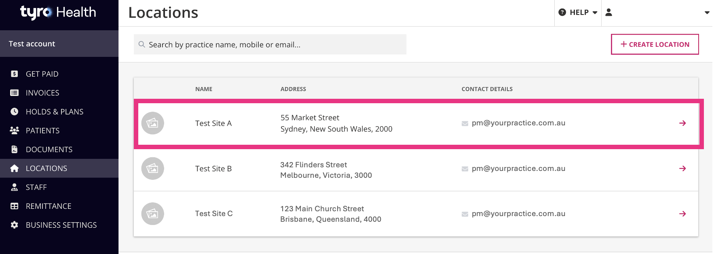Image resolution: width=714 pixels, height=254 pixels.
Task: Open Test Site A via arrow
Action: (x=682, y=123)
